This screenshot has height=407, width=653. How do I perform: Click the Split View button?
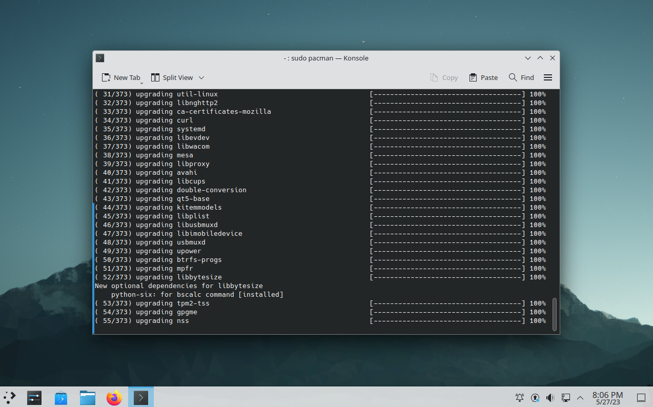pos(172,77)
